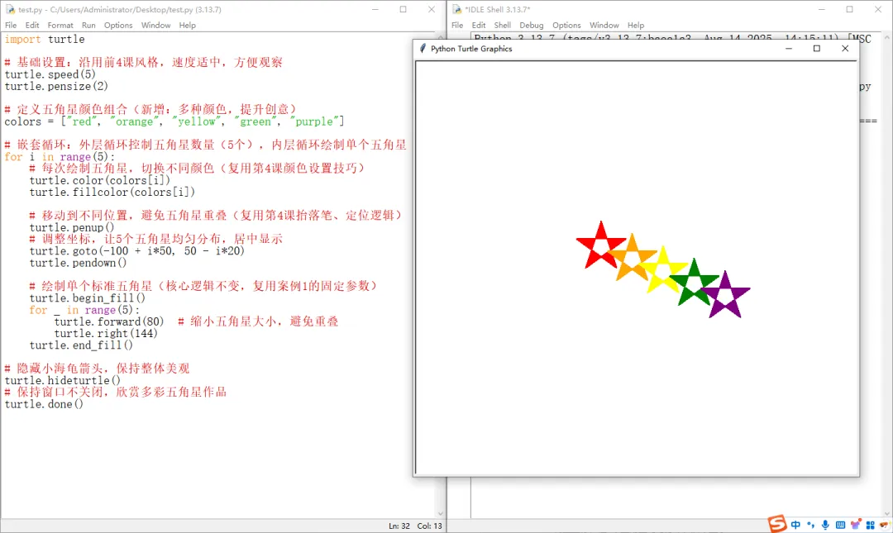Click the 'turtle.goto(-100 + i*50, 50 - i*20)' line
Viewport: 893px width, 533px height.
136,251
